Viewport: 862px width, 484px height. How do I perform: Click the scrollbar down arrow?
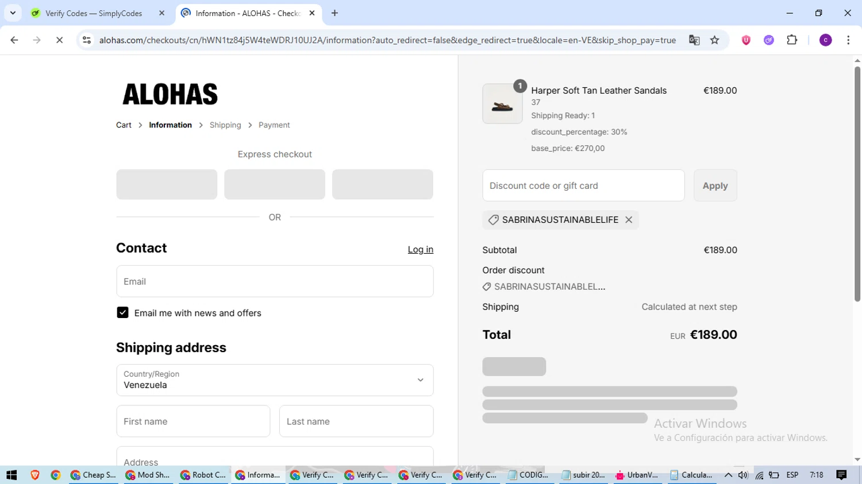[x=857, y=460]
